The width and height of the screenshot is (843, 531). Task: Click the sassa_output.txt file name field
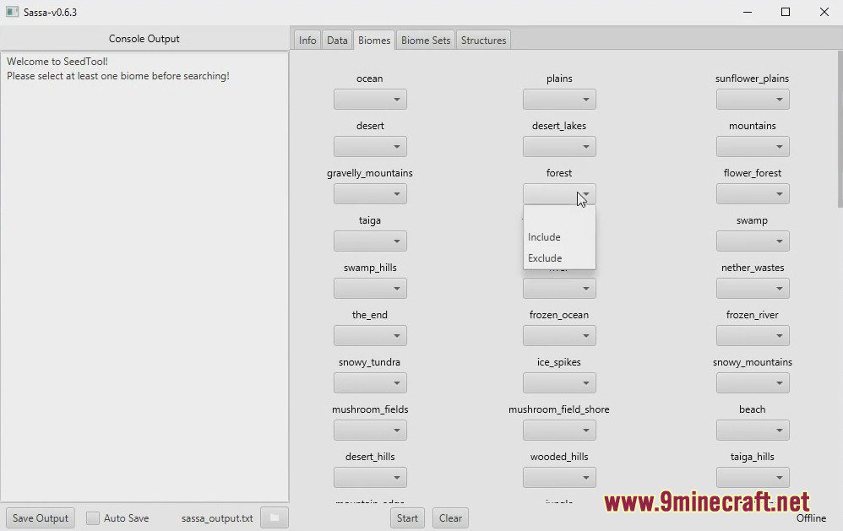tap(217, 518)
